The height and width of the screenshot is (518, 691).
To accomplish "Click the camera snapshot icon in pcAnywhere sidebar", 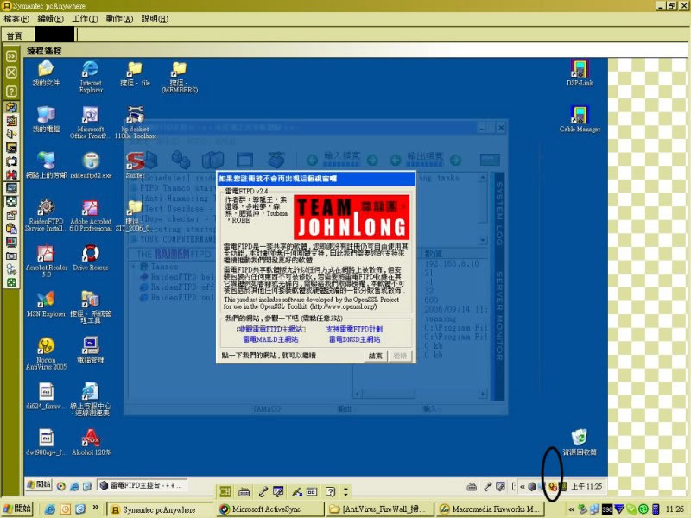I will [x=11, y=256].
